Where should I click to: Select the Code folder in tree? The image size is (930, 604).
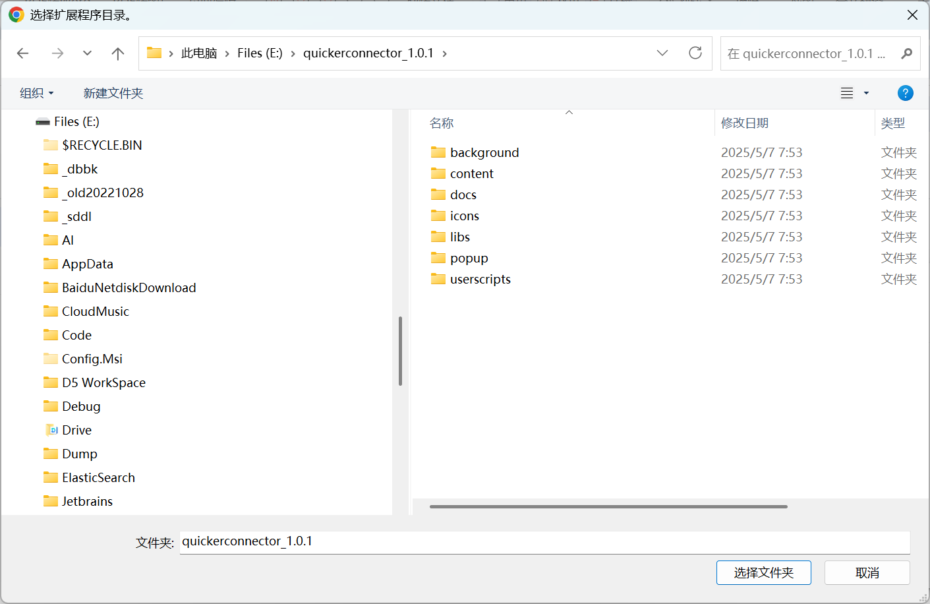pos(76,335)
